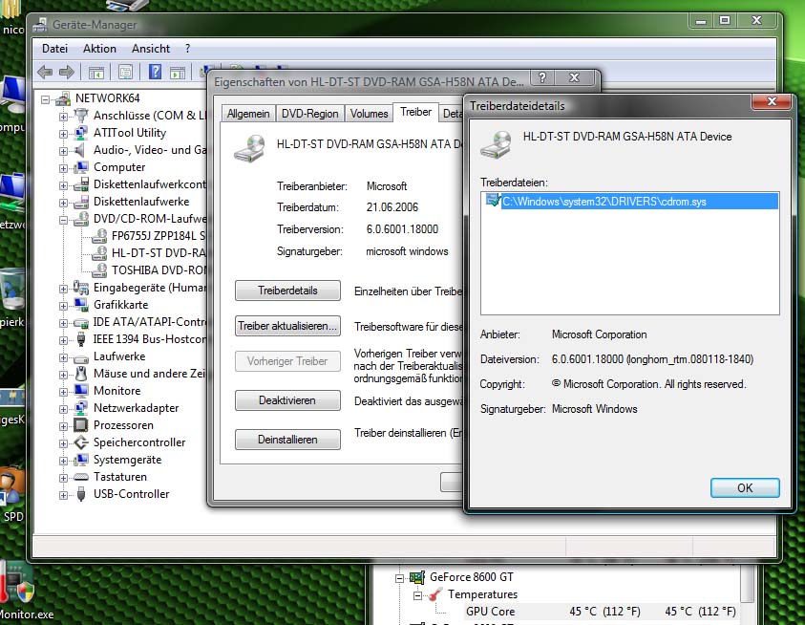This screenshot has height=625, width=805.
Task: Click the show console tree toolbar icon
Action: pyautogui.click(x=96, y=73)
